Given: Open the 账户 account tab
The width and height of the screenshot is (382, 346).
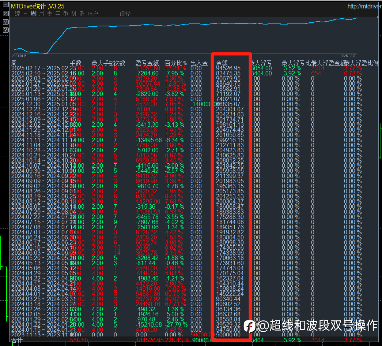Looking at the screenshot, I should point(92,14).
